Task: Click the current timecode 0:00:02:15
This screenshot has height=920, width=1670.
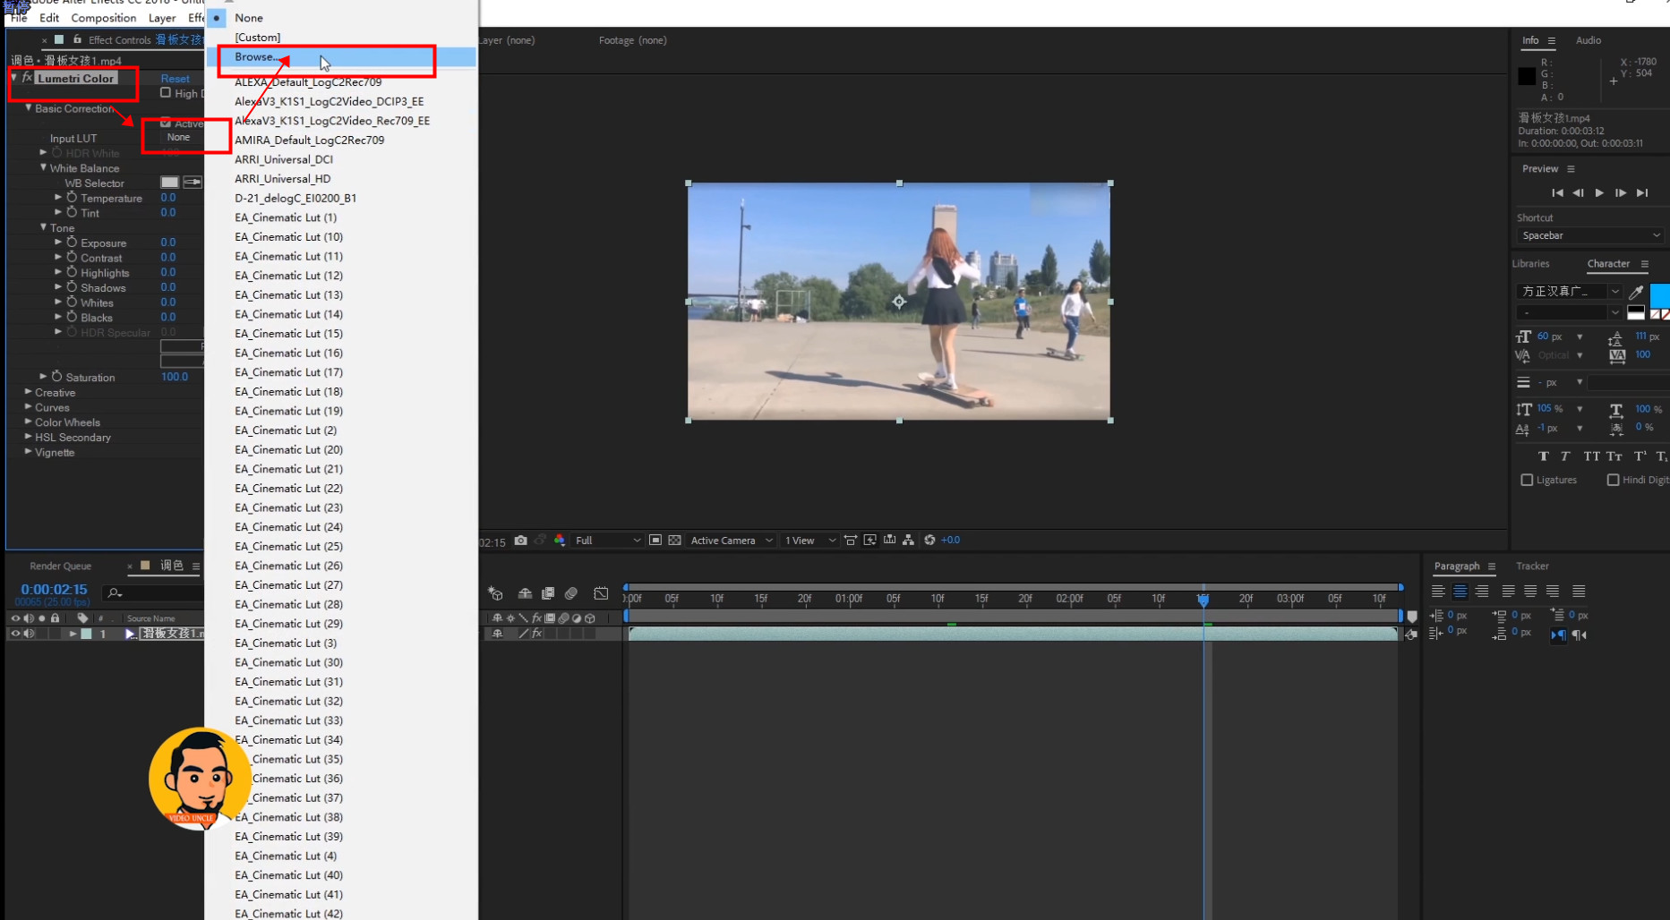Action: click(54, 589)
